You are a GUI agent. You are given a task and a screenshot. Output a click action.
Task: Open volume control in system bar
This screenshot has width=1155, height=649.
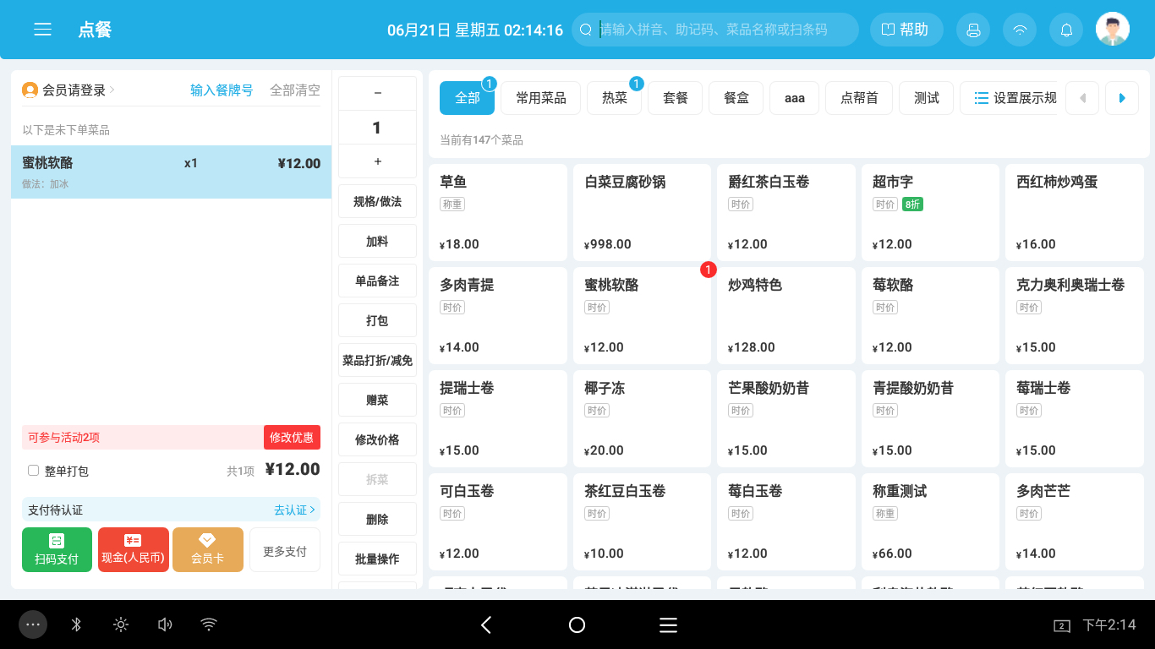click(165, 624)
